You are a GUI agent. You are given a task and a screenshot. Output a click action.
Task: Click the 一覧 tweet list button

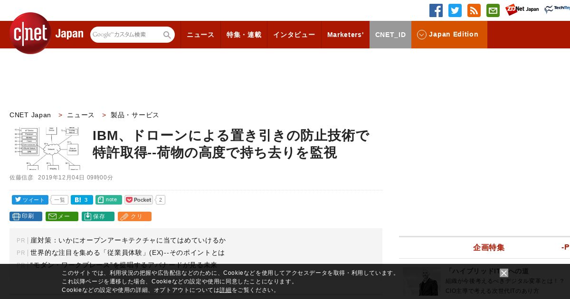click(x=59, y=200)
